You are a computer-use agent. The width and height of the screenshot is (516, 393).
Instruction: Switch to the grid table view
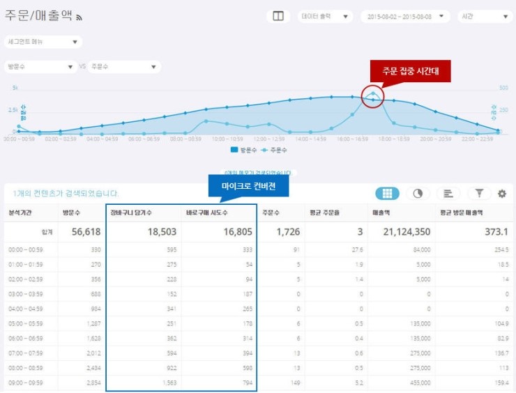[388, 194]
